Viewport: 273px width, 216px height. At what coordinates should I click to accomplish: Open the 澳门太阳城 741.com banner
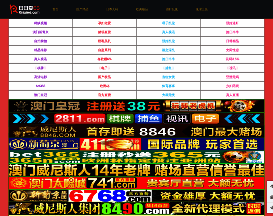tap(136, 183)
